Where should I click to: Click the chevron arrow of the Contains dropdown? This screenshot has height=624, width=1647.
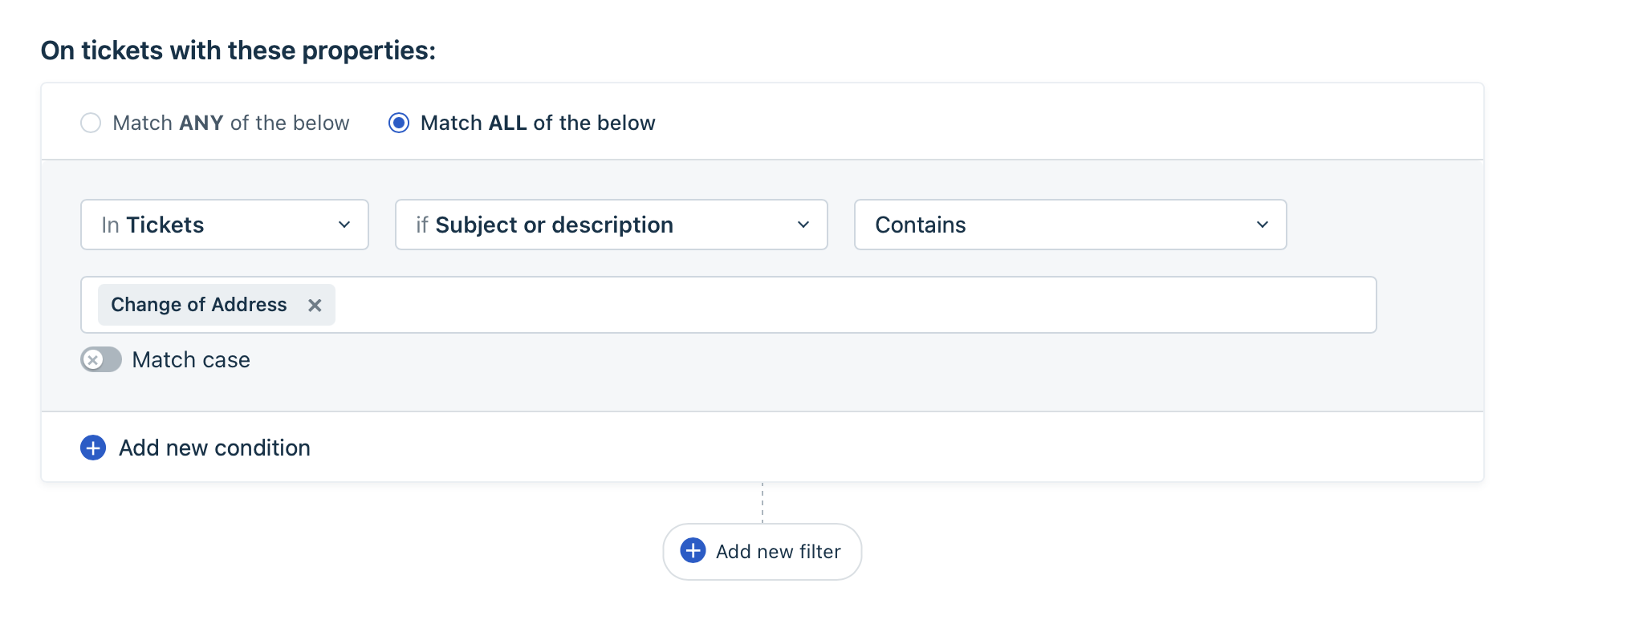tap(1263, 225)
